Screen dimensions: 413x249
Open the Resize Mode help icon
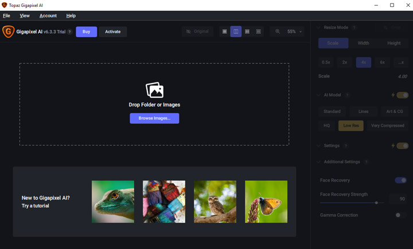354,27
